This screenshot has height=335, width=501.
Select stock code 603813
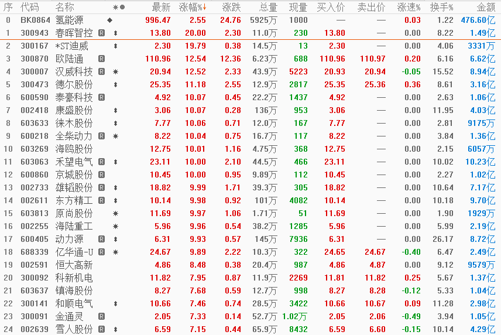pos(35,214)
